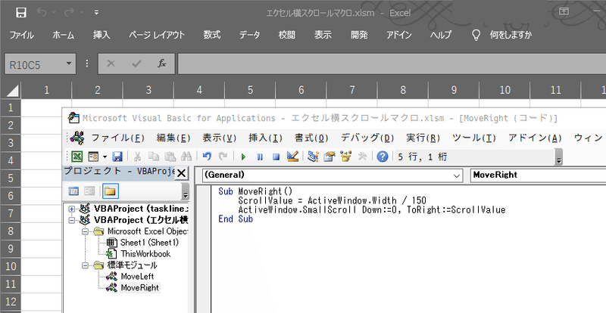
Task: Click the blue Help question mark icon
Action: coord(383,156)
